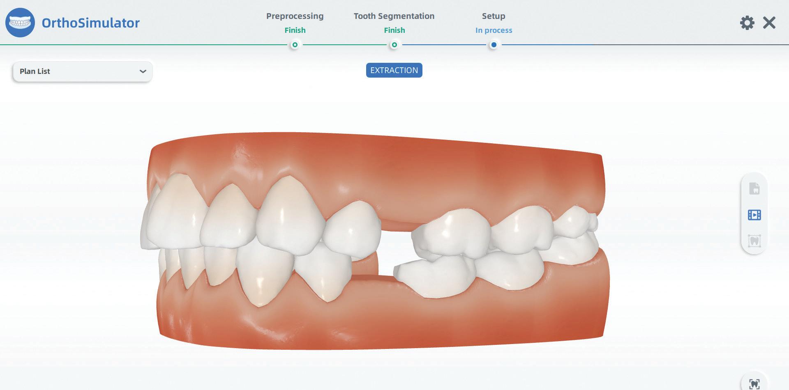Click the Plan List chevron arrow
Screen dimensions: 789x390
pos(143,71)
